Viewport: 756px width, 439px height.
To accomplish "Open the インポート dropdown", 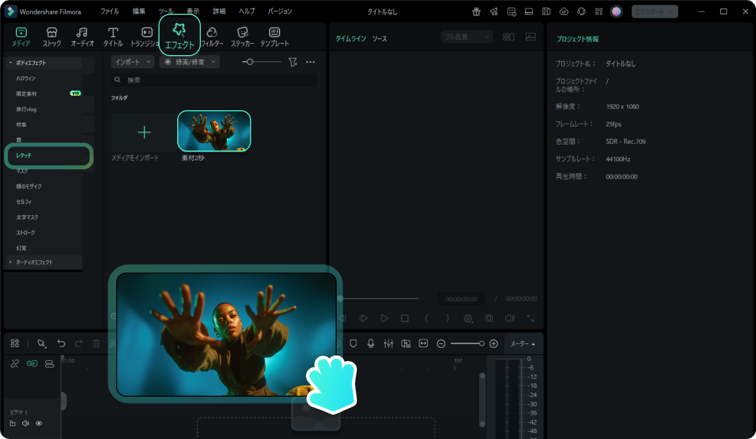I will (133, 62).
